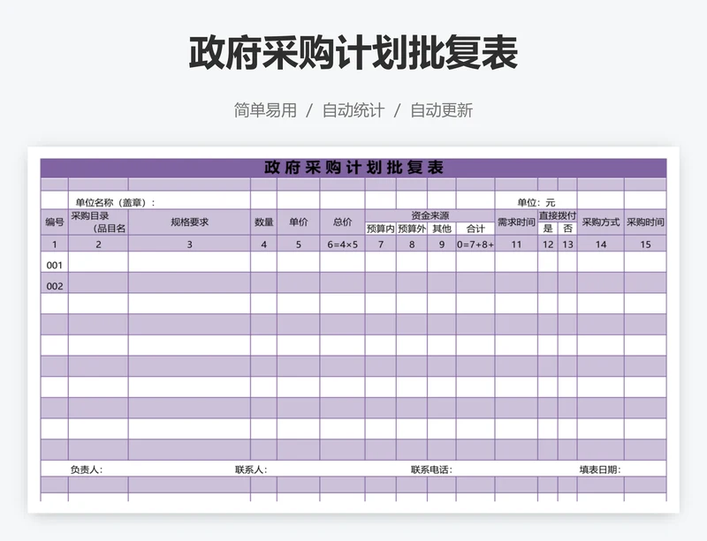Click the 负责人 footer label
This screenshot has height=541, width=707.
pos(87,470)
